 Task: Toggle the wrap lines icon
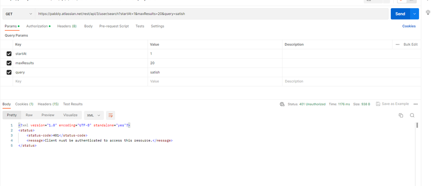click(x=110, y=115)
